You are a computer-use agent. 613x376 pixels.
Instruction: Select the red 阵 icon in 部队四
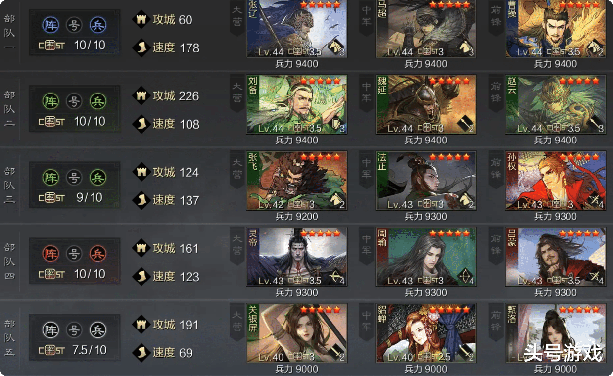51,254
